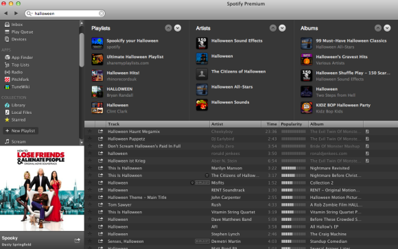This screenshot has height=249, width=398.
Task: Star the Halloween ist Krieg track
Action: coord(90,161)
